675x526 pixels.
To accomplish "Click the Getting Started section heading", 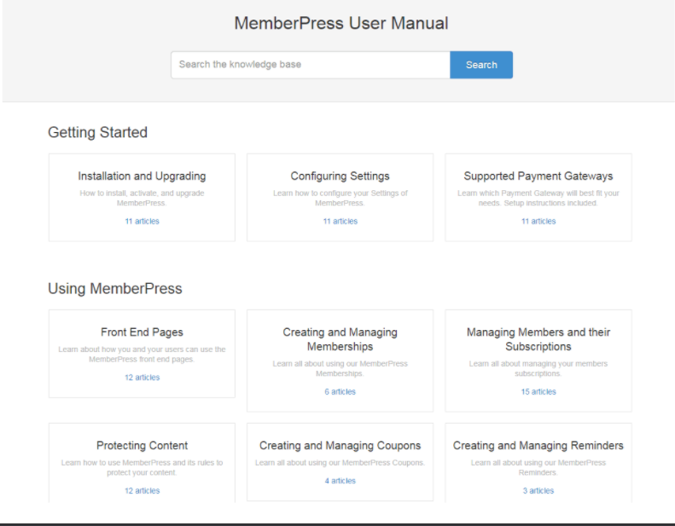I will point(98,132).
